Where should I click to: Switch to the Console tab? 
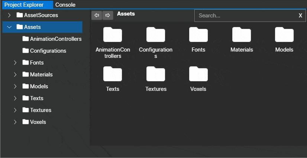point(65,5)
